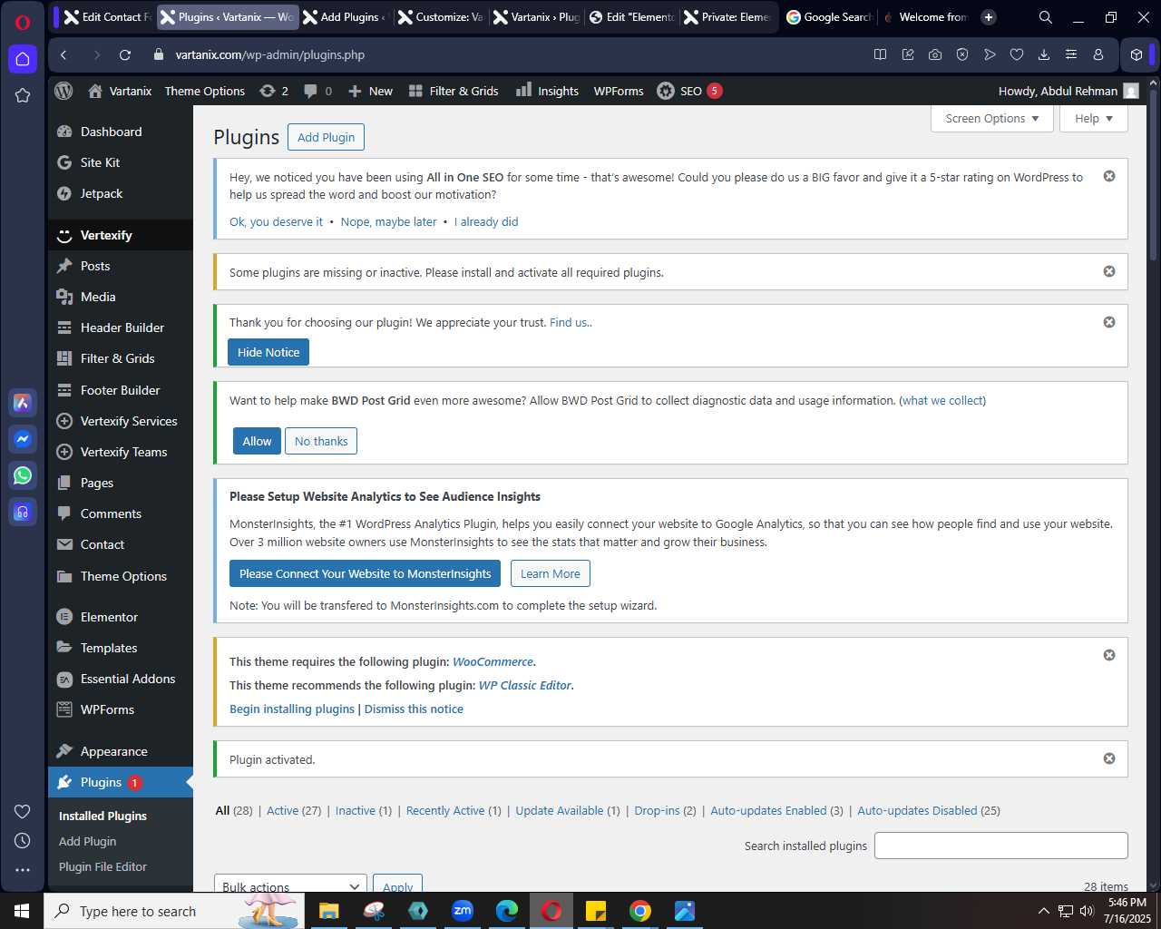This screenshot has height=929, width=1161.
Task: Dismiss missing plugins notice
Action: [1109, 271]
